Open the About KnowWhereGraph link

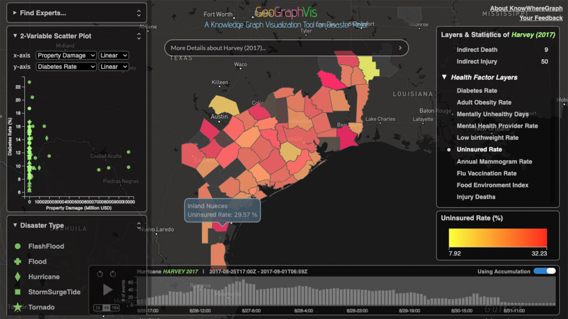(526, 8)
